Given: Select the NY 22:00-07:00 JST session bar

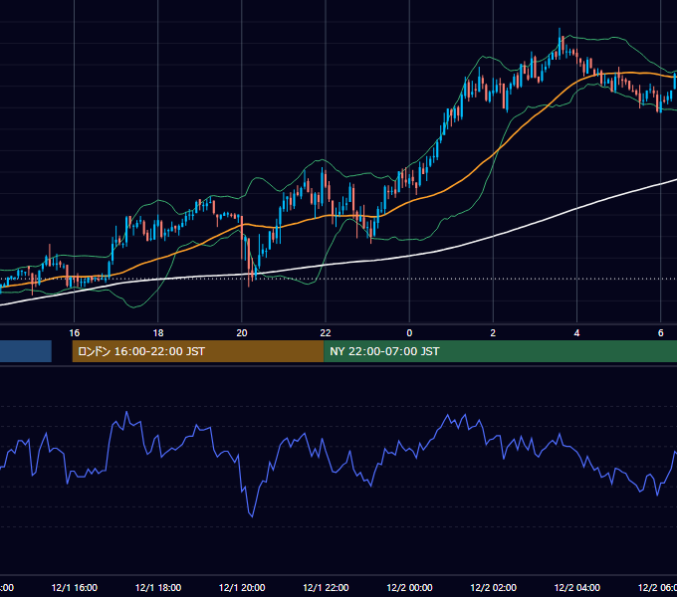Looking at the screenshot, I should coord(501,351).
